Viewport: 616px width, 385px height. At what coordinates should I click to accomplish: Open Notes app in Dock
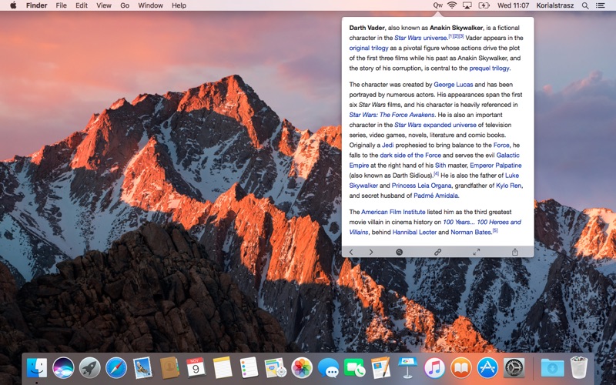(x=223, y=368)
